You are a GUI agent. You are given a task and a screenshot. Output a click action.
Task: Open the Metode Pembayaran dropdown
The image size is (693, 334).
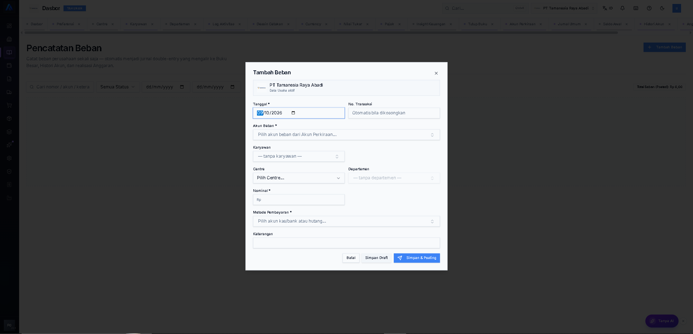click(x=346, y=221)
